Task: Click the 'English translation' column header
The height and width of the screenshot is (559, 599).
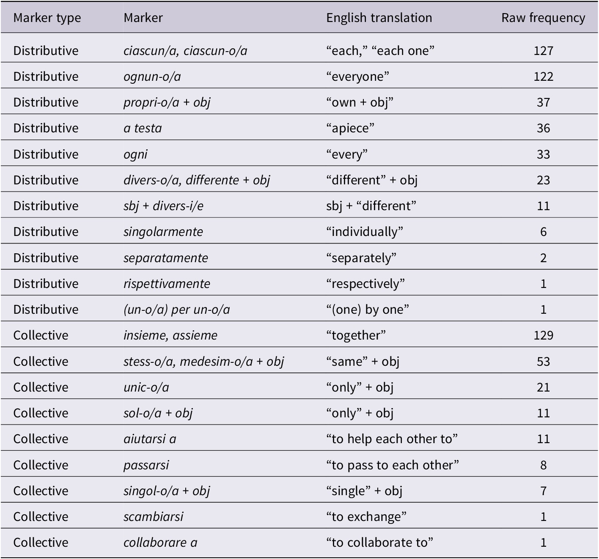Action: point(379,18)
